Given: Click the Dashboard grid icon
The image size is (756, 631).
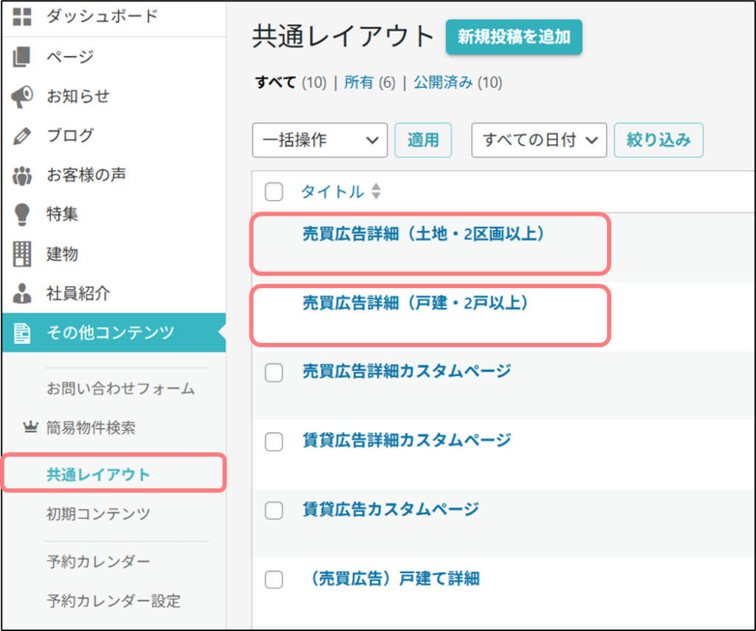Looking at the screenshot, I should 23,16.
